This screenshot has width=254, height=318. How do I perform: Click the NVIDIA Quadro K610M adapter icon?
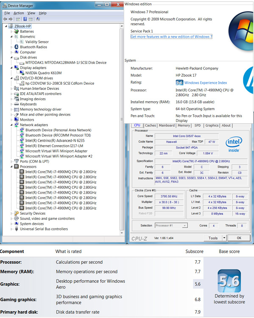(22, 73)
